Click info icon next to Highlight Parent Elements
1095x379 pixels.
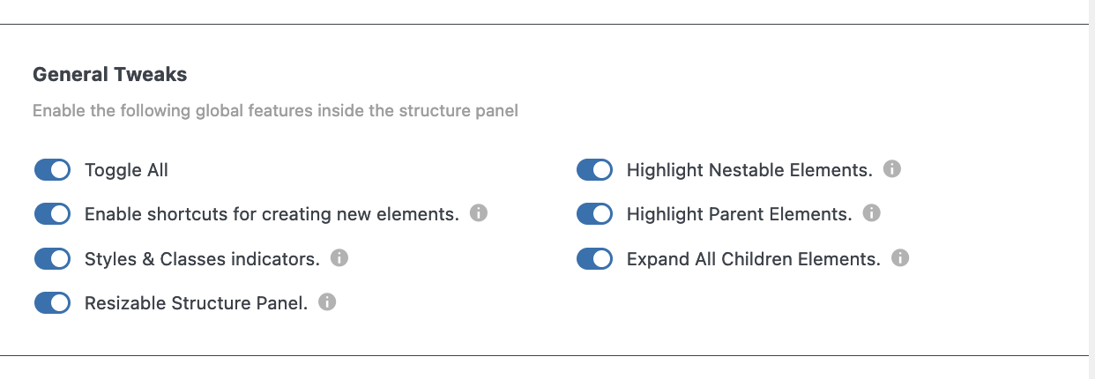click(871, 213)
